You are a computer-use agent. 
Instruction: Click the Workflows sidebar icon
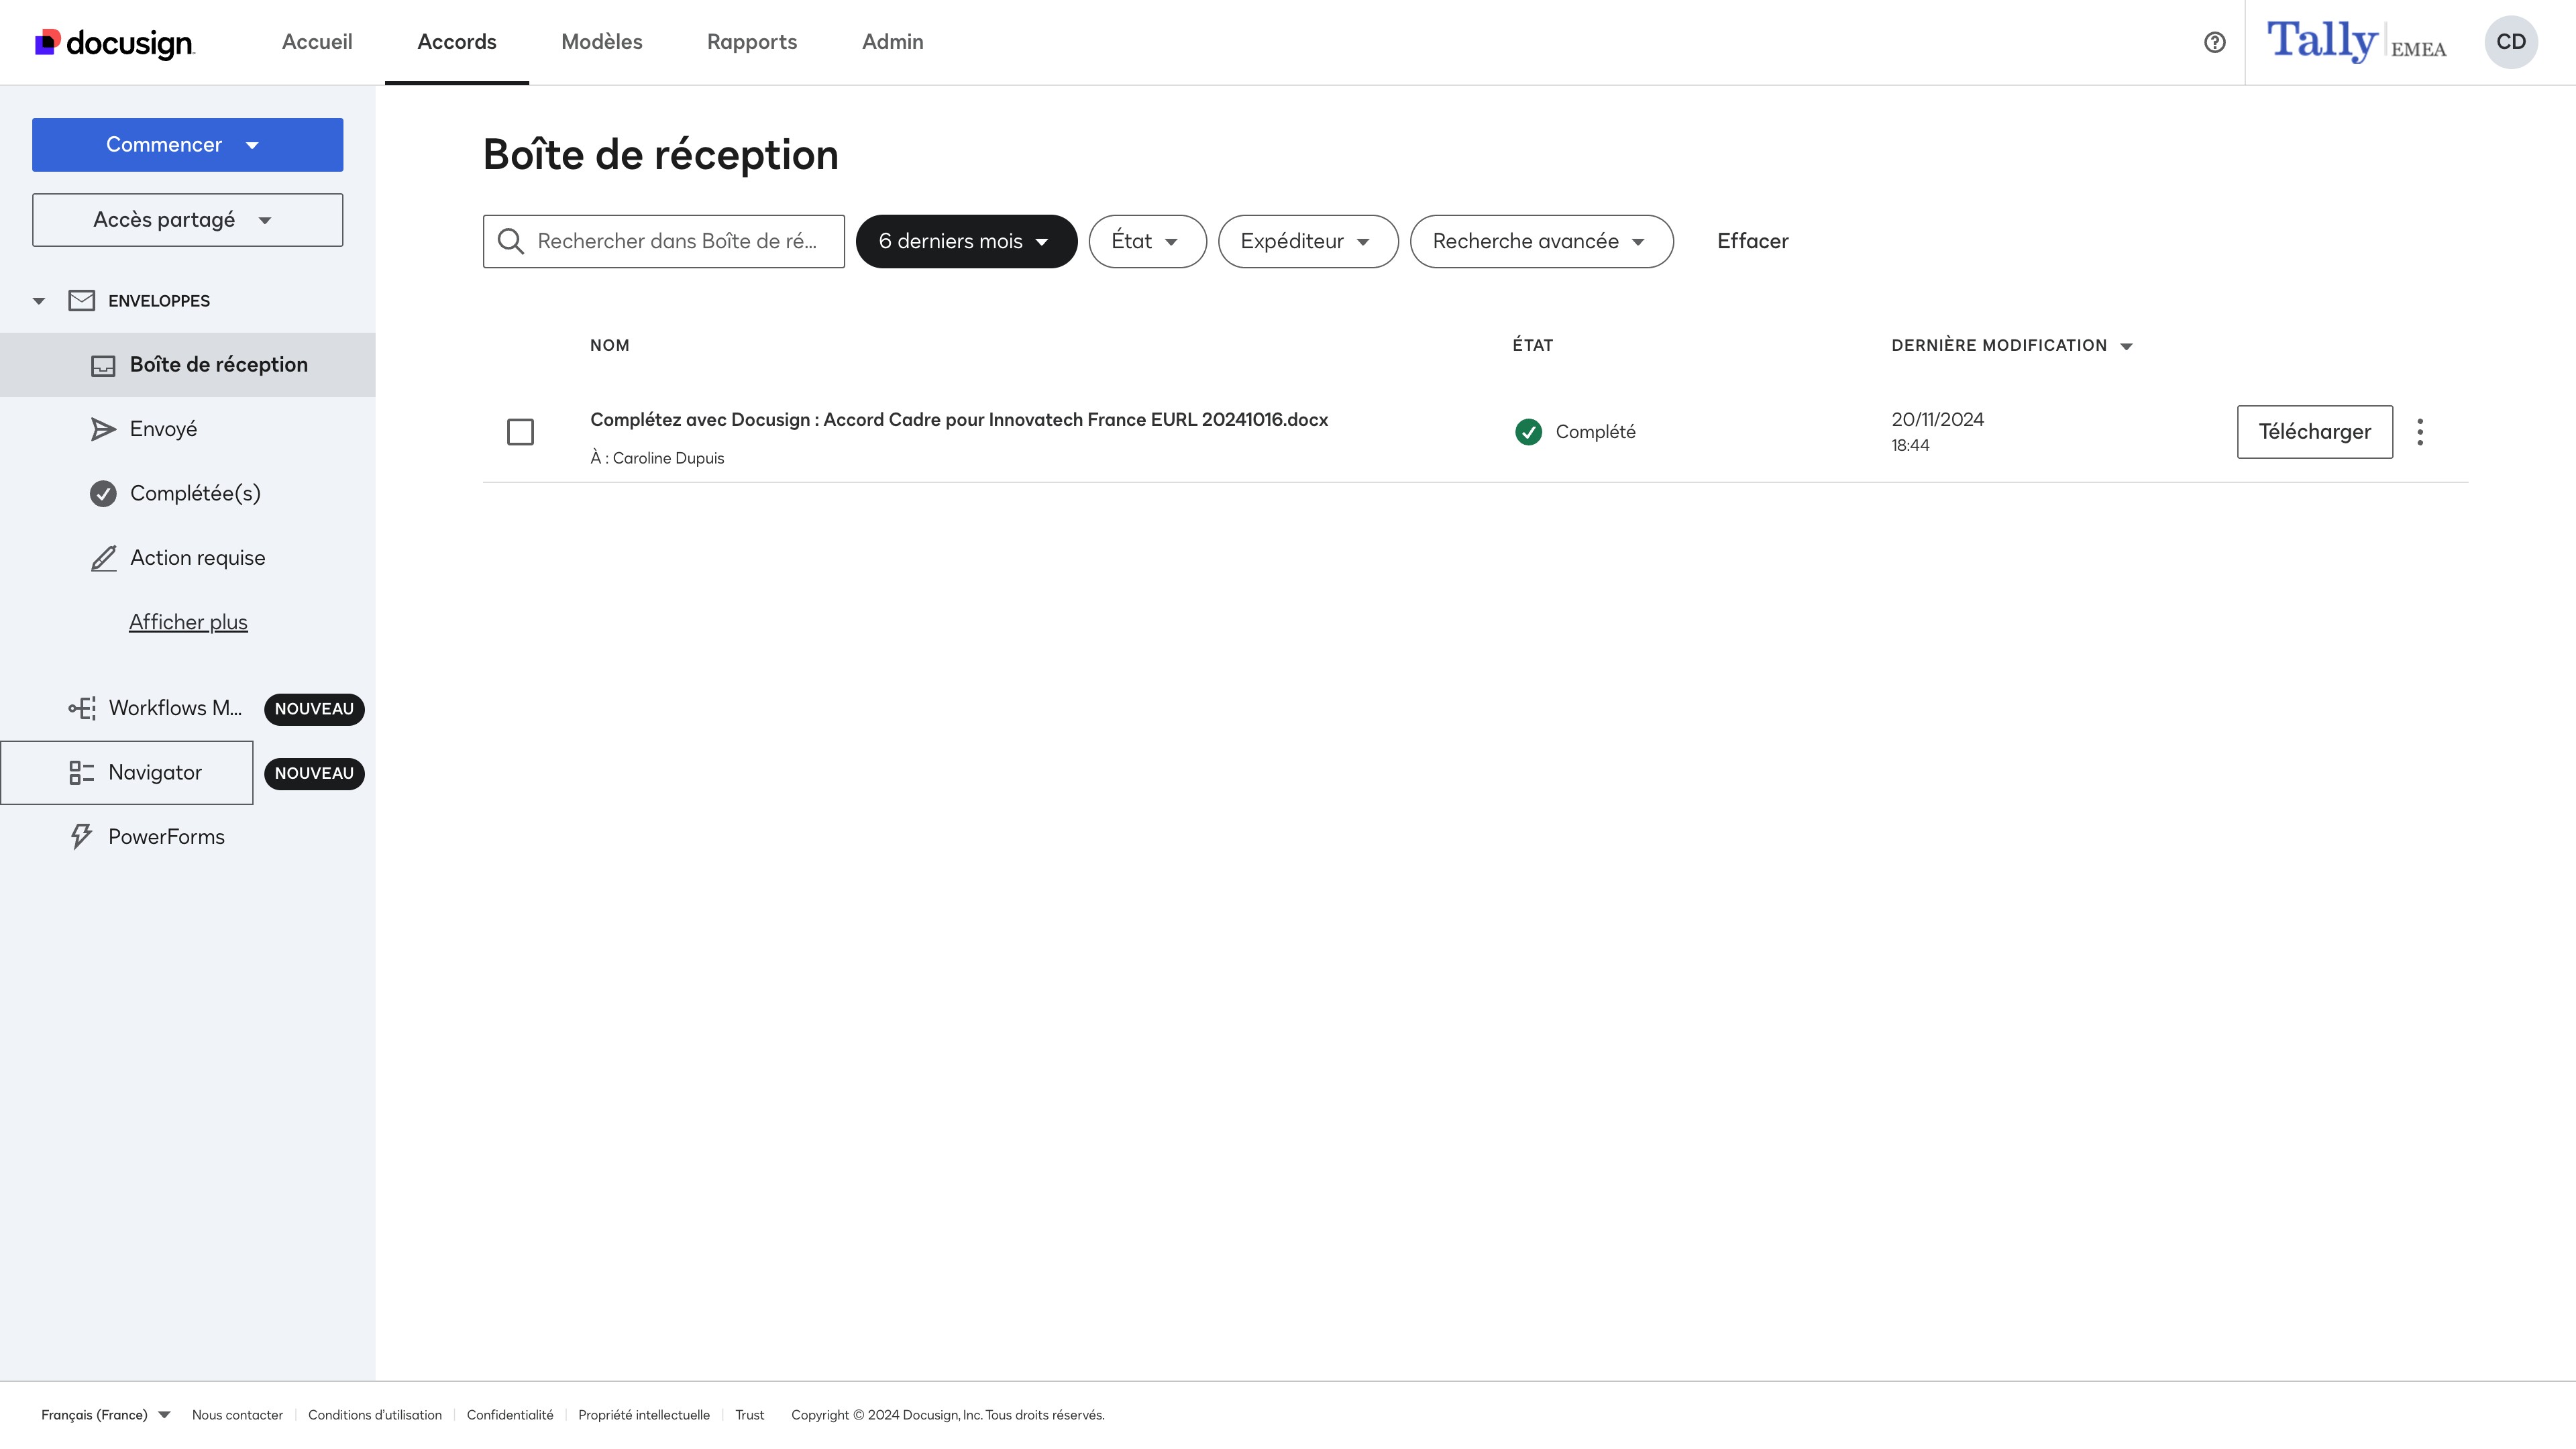point(81,708)
